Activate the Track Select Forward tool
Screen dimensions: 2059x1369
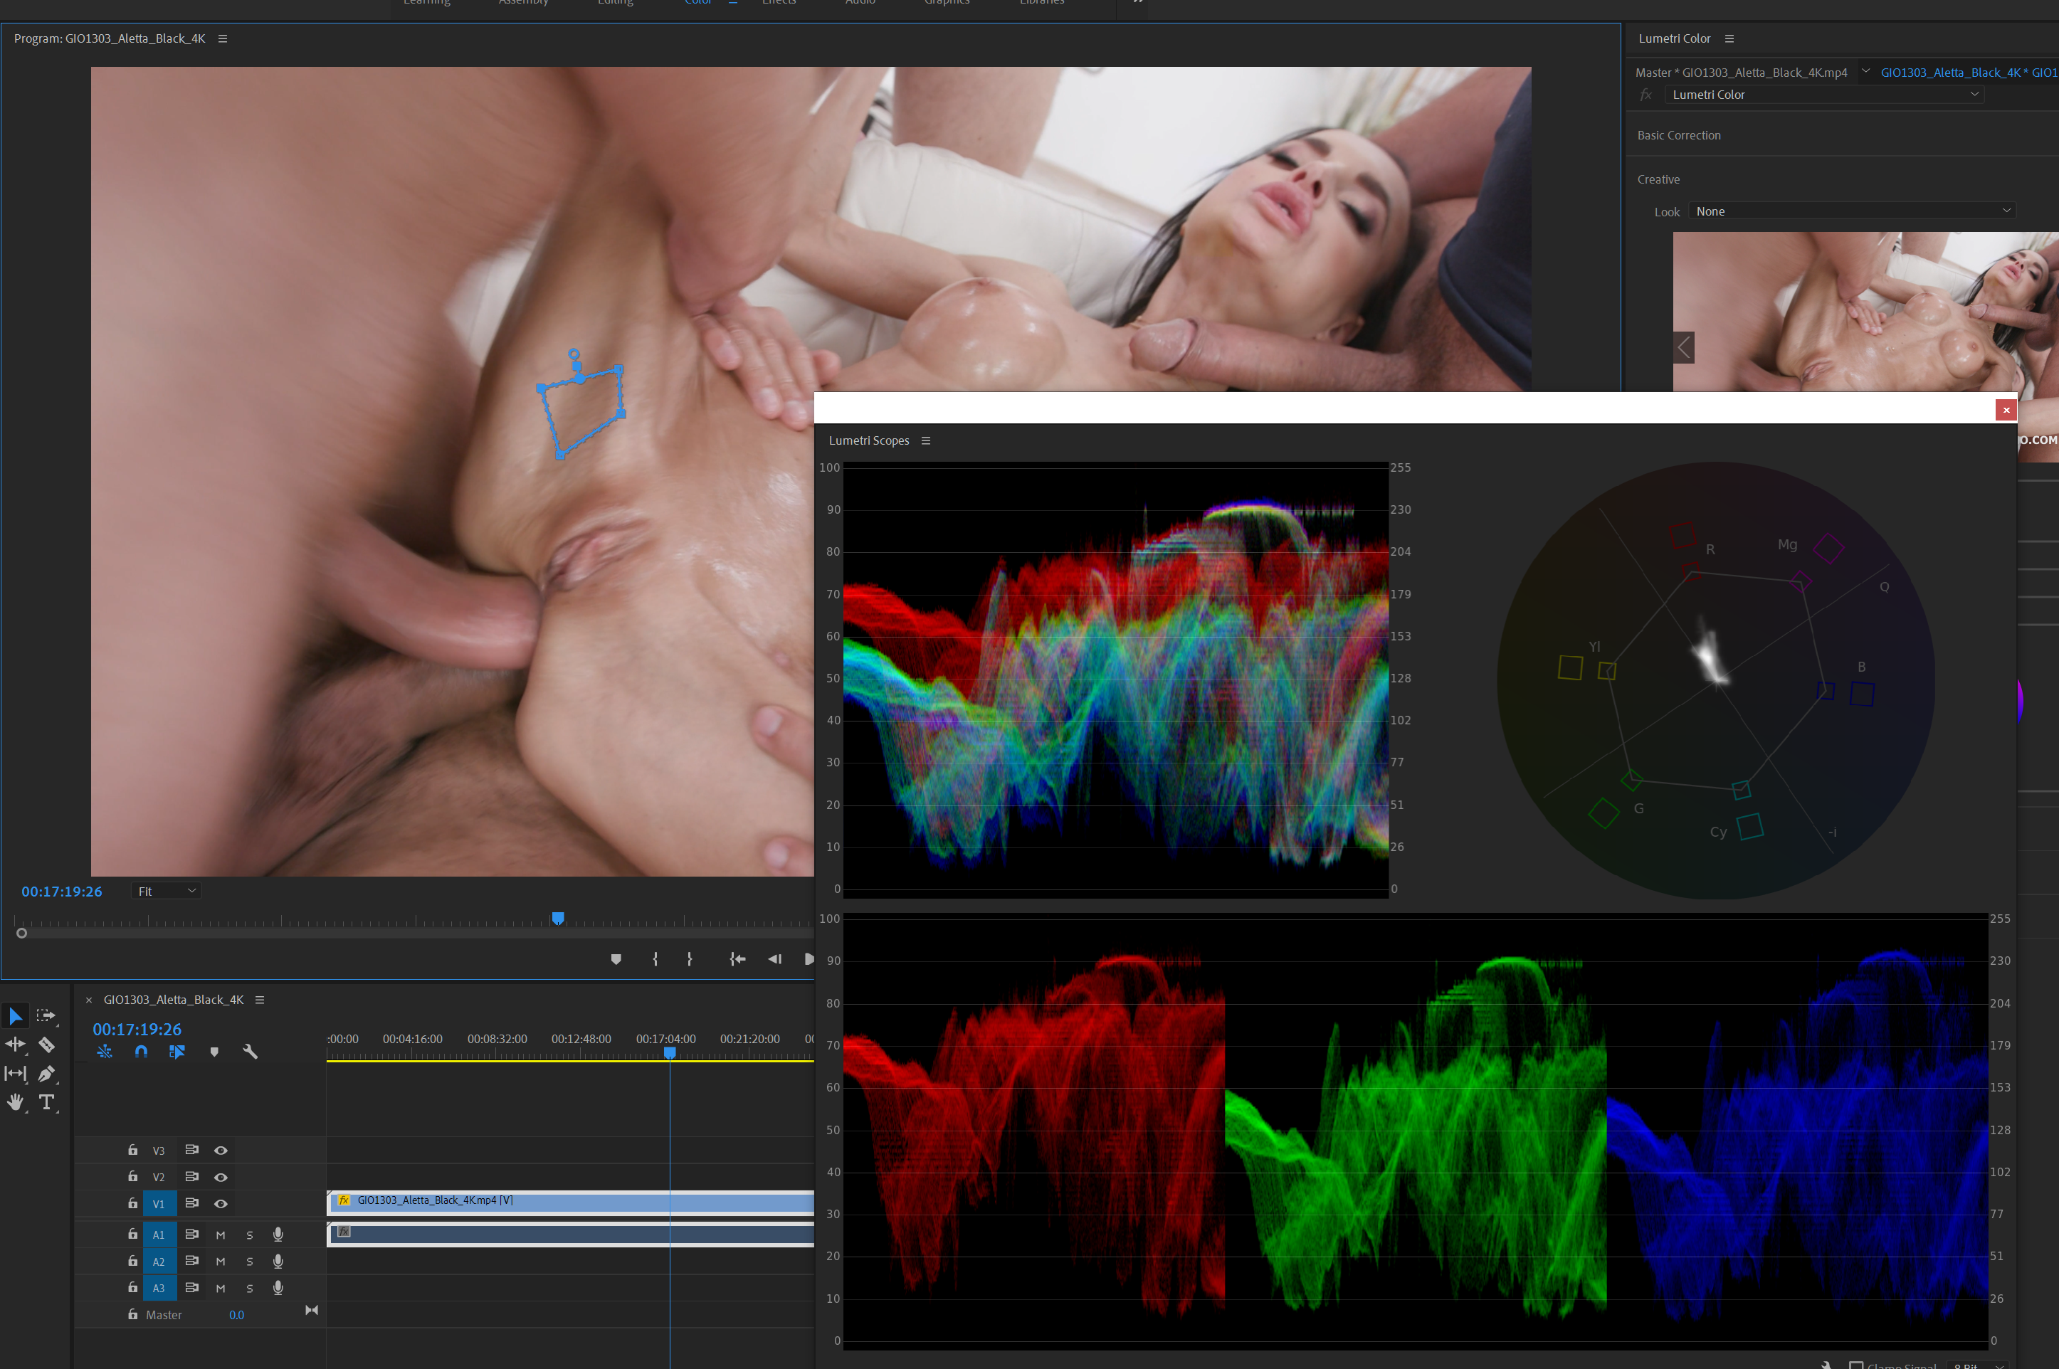(46, 1015)
